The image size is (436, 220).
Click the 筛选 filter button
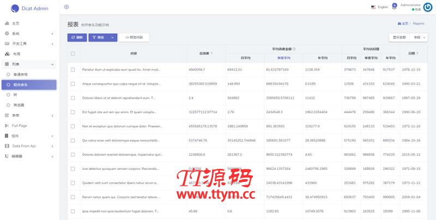[x=98, y=38]
